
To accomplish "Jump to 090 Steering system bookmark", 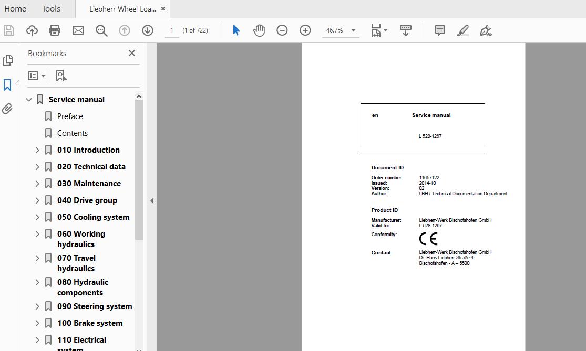I will [x=95, y=306].
